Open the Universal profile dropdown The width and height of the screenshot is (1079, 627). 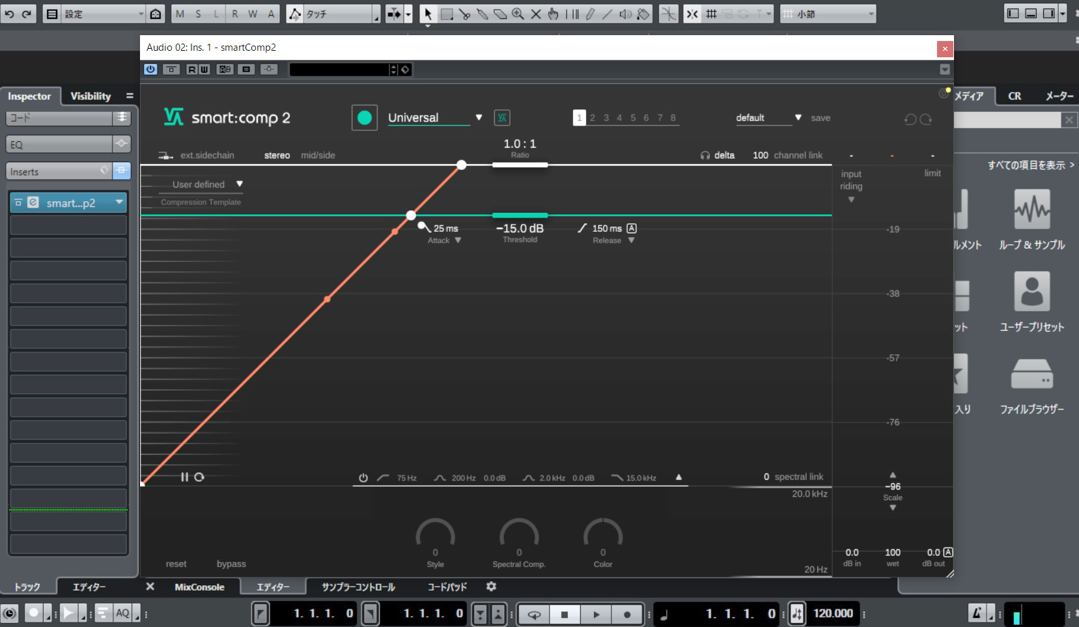(x=479, y=118)
